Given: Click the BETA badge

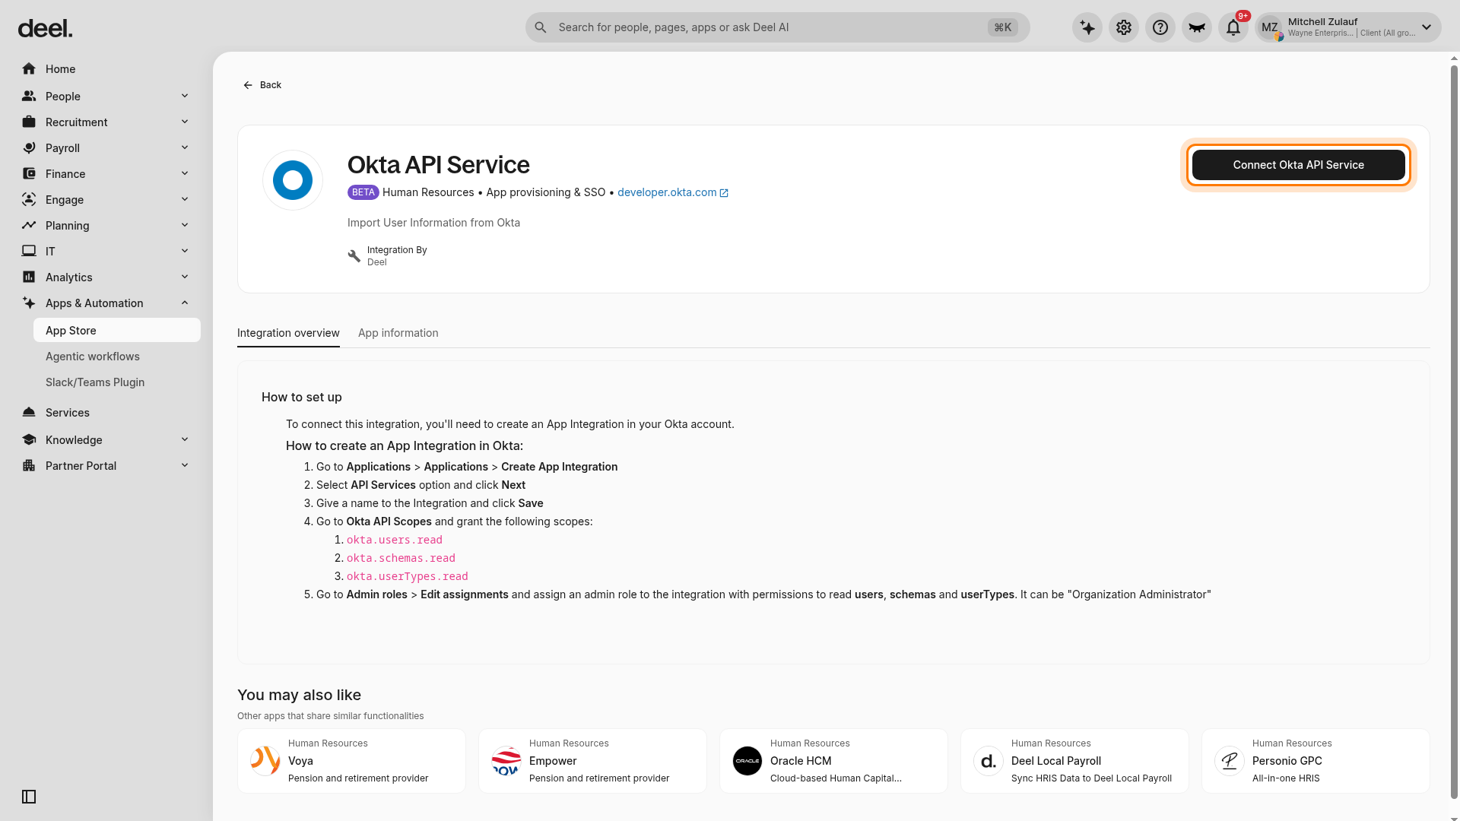Looking at the screenshot, I should pos(363,192).
